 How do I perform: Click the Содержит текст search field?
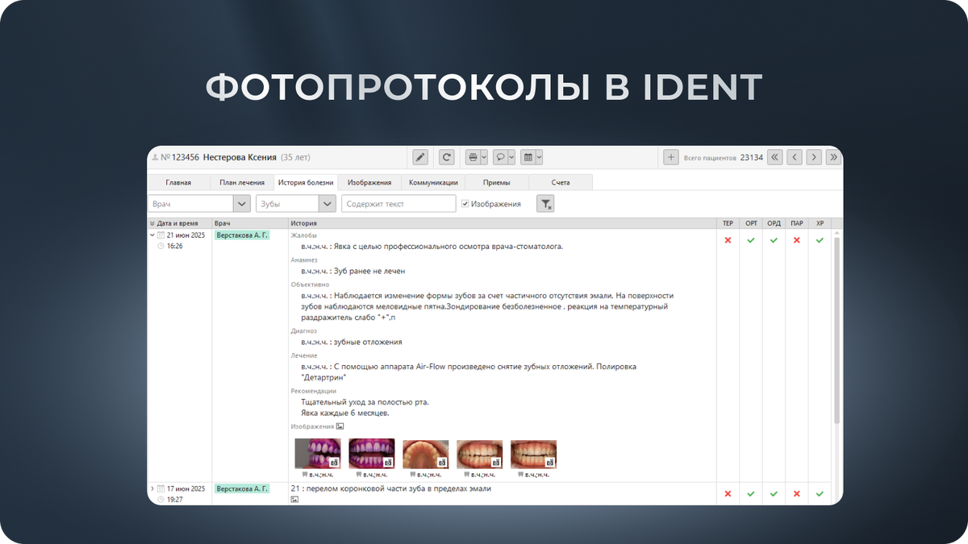398,204
